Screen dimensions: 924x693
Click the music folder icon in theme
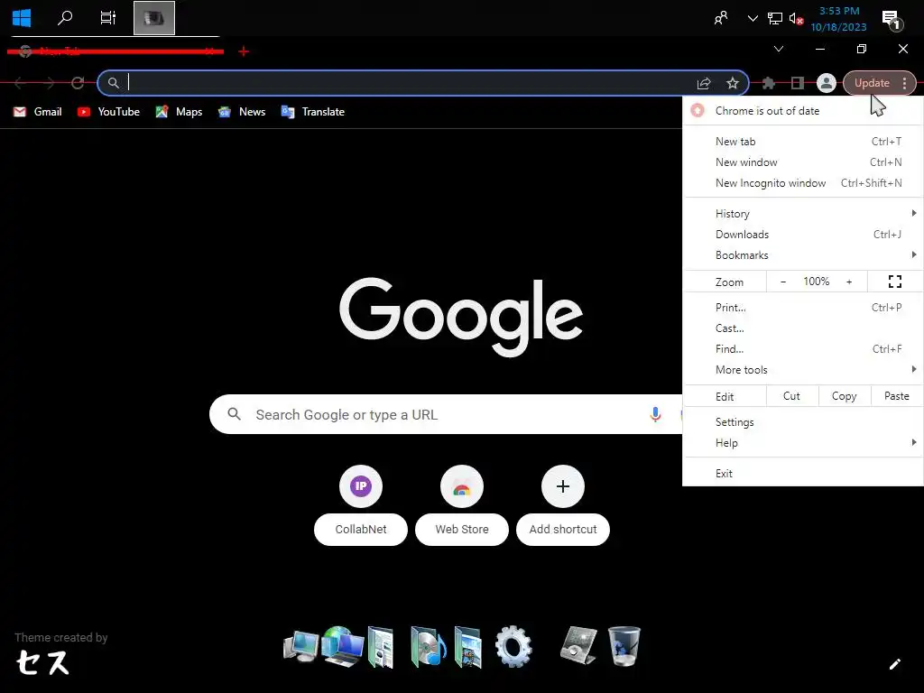pos(428,646)
